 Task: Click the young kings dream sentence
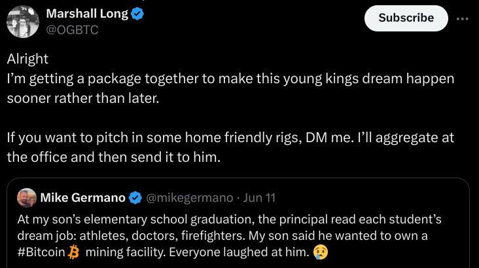point(229,79)
